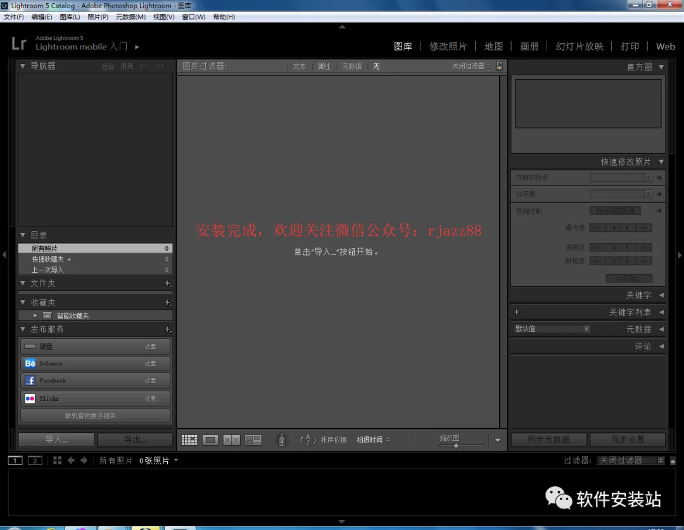Collapse the 导航器 navigator panel
The image size is (684, 530).
(x=23, y=66)
